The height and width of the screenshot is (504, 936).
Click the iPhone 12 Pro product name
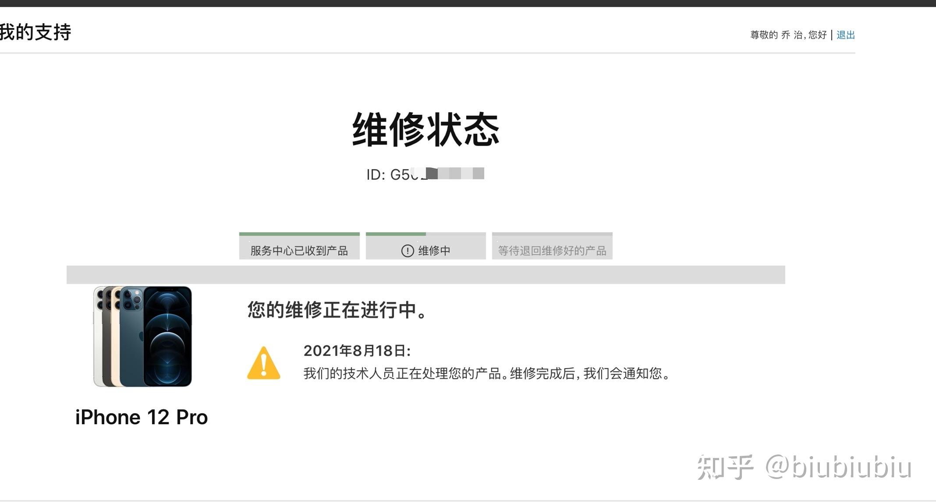tap(141, 417)
